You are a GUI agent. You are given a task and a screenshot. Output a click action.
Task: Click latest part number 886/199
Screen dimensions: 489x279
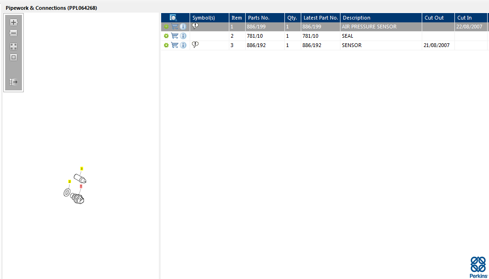312,27
